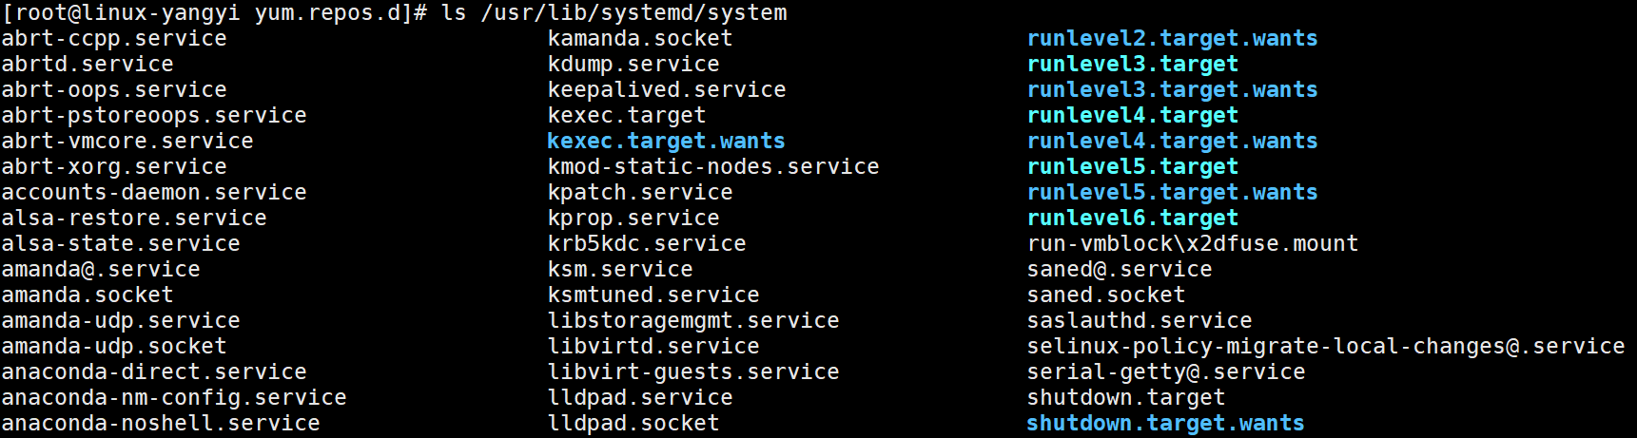This screenshot has height=438, width=1637.
Task: Click the serial-getty@.service filename
Action: (x=1165, y=372)
